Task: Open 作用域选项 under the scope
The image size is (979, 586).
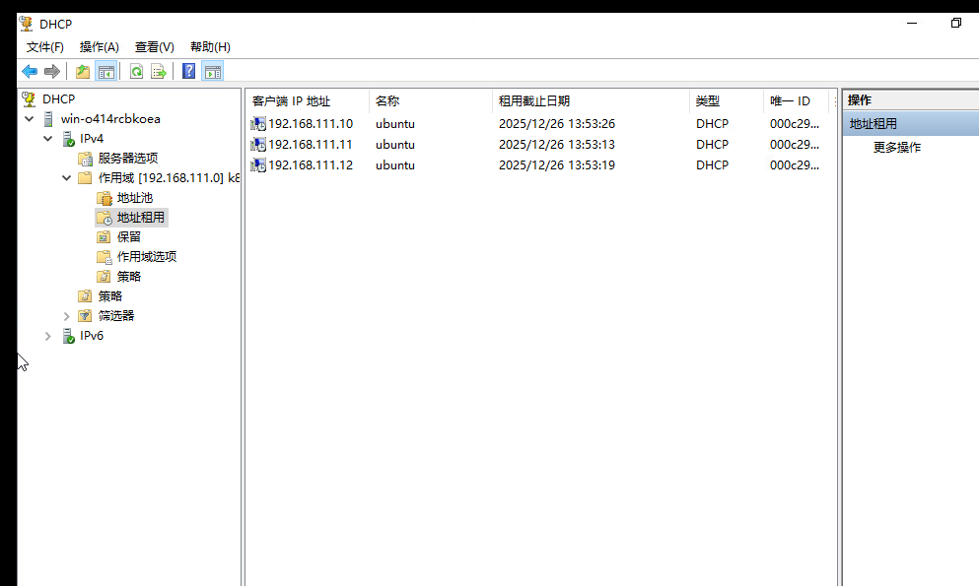Action: (x=146, y=257)
